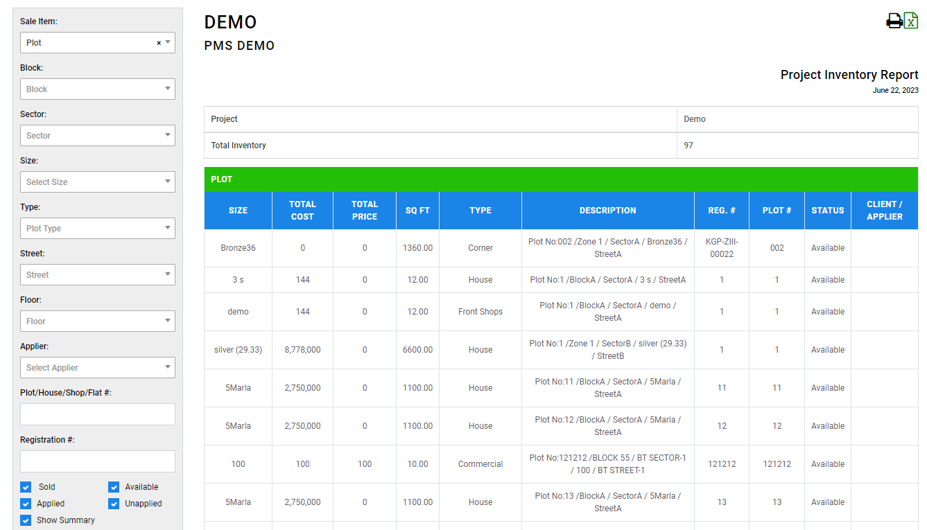The image size is (927, 530).
Task: Click the Front Shops type cell
Action: 480,312
